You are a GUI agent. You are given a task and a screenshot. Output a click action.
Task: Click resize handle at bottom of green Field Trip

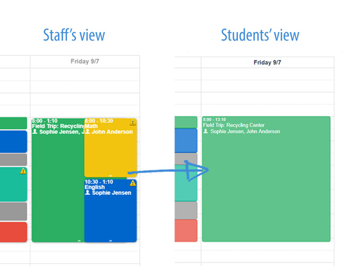pos(79,241)
